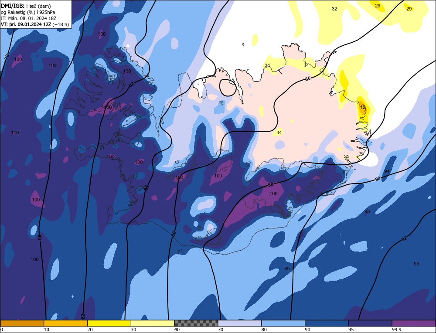Click the '32' humidity value
This screenshot has width=436, height=333.
coord(334,9)
